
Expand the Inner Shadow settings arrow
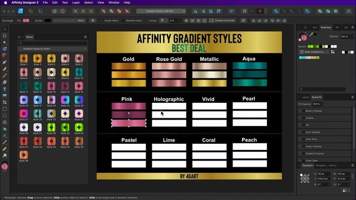300,132
